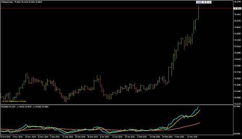Click the INRSpot,Daily chart title text

click(x=7, y=2)
